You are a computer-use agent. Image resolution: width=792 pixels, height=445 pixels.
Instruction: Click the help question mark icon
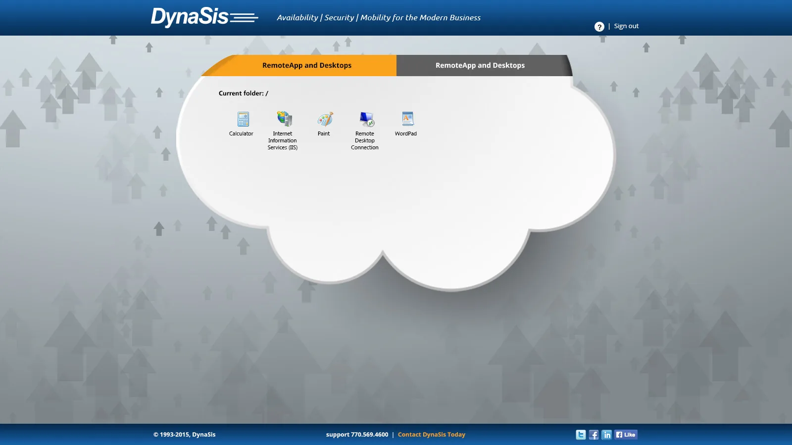pos(599,27)
